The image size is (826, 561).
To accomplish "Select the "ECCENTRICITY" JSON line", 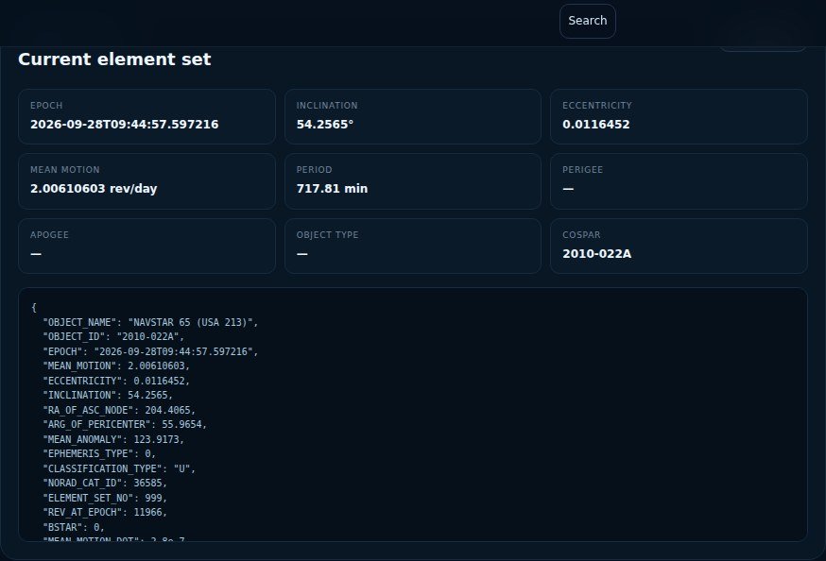I will [116, 381].
